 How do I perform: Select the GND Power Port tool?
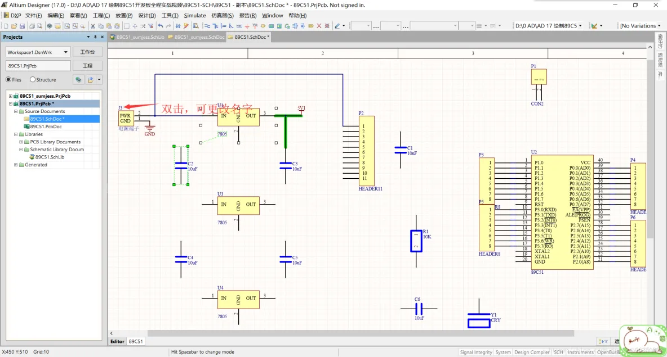coord(247,26)
